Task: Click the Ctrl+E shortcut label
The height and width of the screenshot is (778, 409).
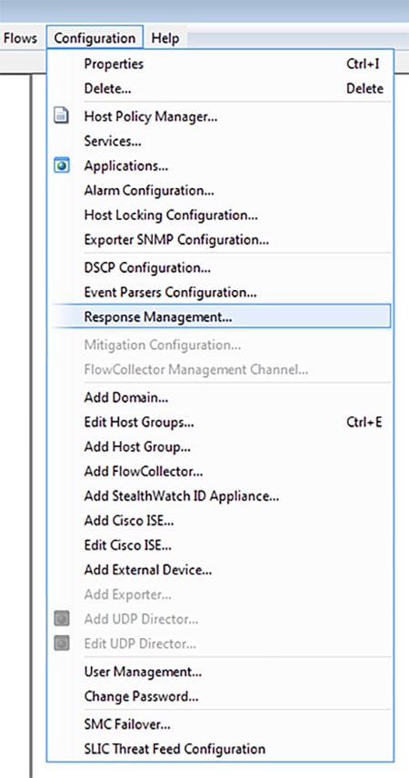Action: 364,423
